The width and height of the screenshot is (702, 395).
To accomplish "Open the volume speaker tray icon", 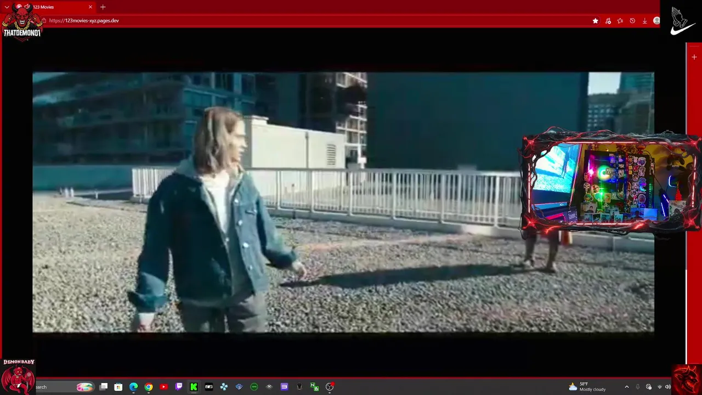I will pyautogui.click(x=667, y=387).
